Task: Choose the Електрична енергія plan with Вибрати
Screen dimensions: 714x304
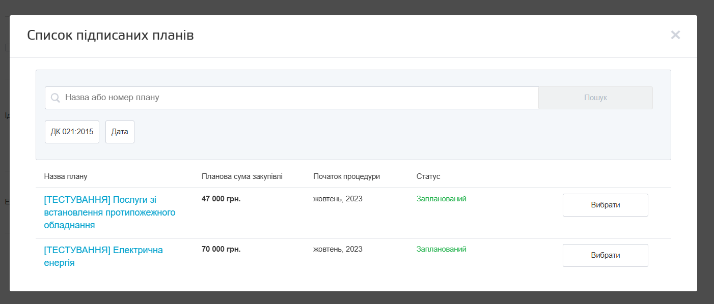Action: point(605,255)
